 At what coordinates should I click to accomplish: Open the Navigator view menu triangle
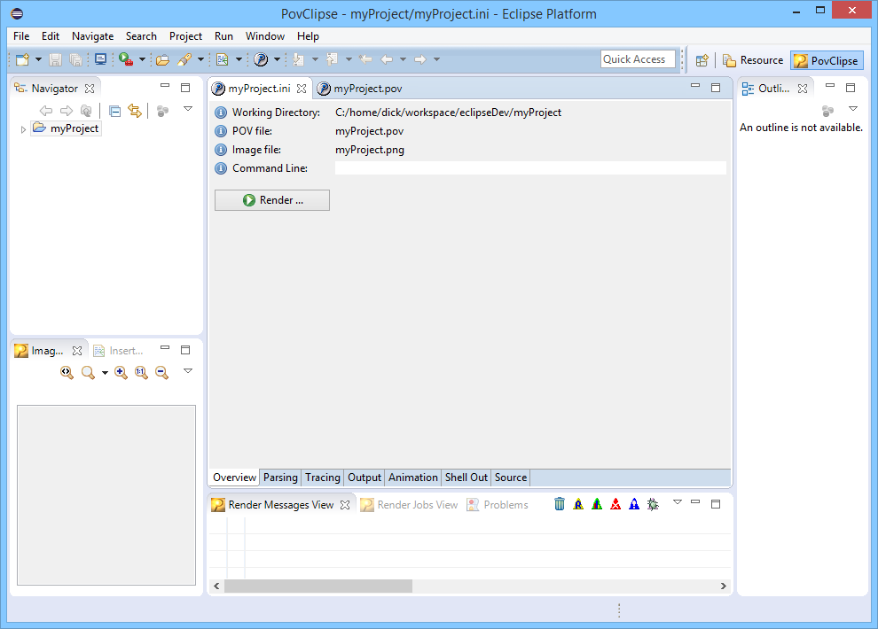coord(188,108)
